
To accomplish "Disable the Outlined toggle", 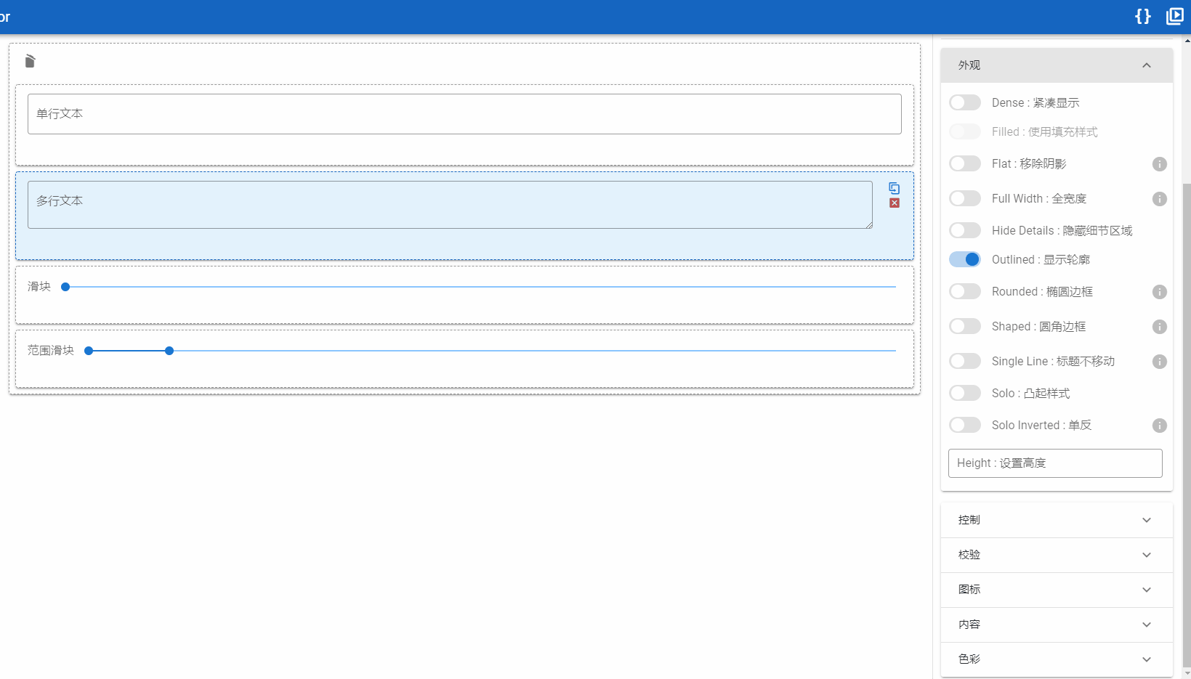I will (965, 259).
